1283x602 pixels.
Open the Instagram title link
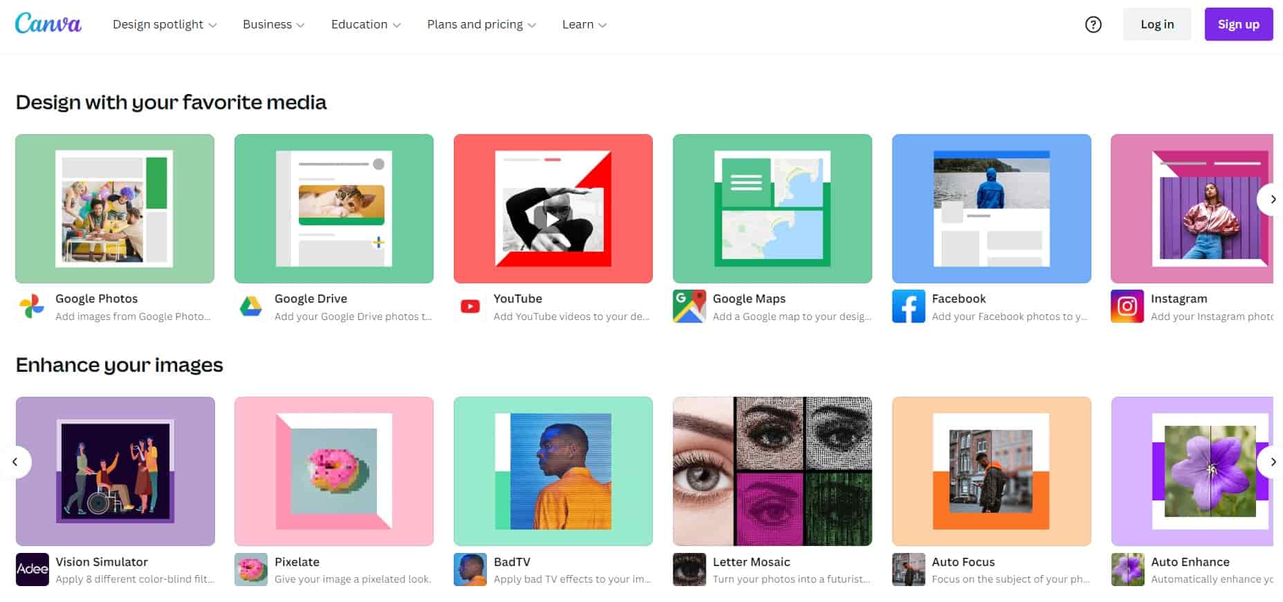tap(1179, 299)
